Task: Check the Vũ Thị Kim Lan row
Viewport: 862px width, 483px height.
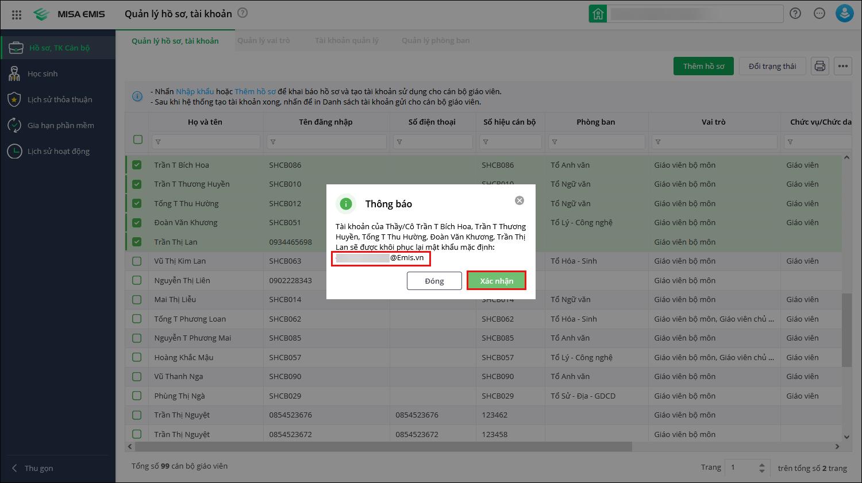Action: pyautogui.click(x=137, y=261)
